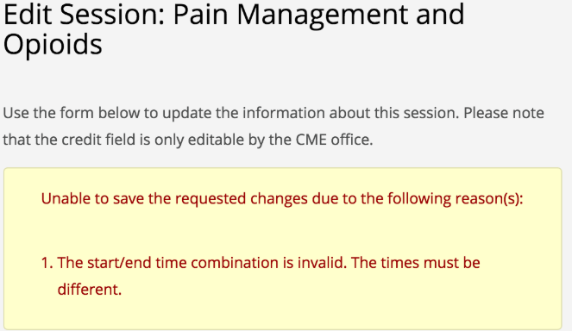This screenshot has height=331, width=572.
Task: Click the "Unable to save the requested changes" message
Action: coord(282,199)
